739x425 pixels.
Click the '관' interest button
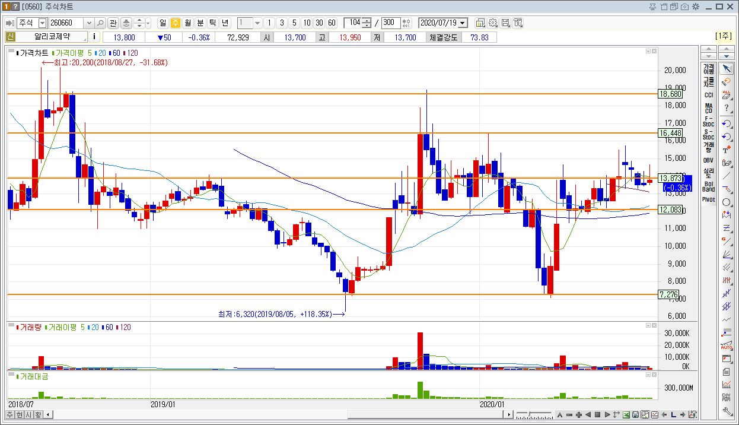113,23
